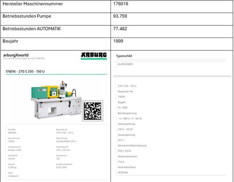Select the 'Baujahr' table row label

pos(10,41)
